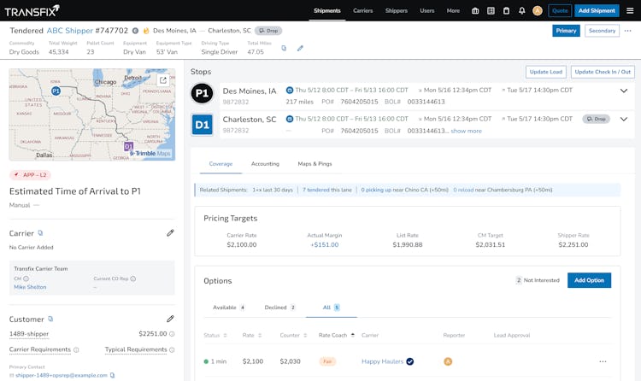Click the Update Load button
Image resolution: width=641 pixels, height=381 pixels.
(546, 72)
